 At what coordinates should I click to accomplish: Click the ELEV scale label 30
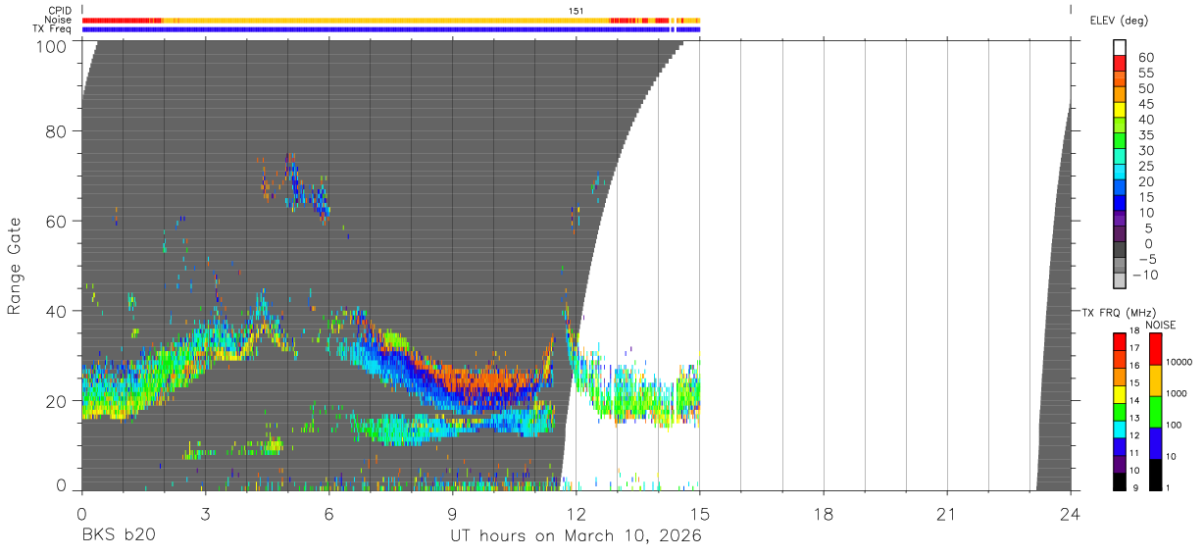pyautogui.click(x=1146, y=151)
